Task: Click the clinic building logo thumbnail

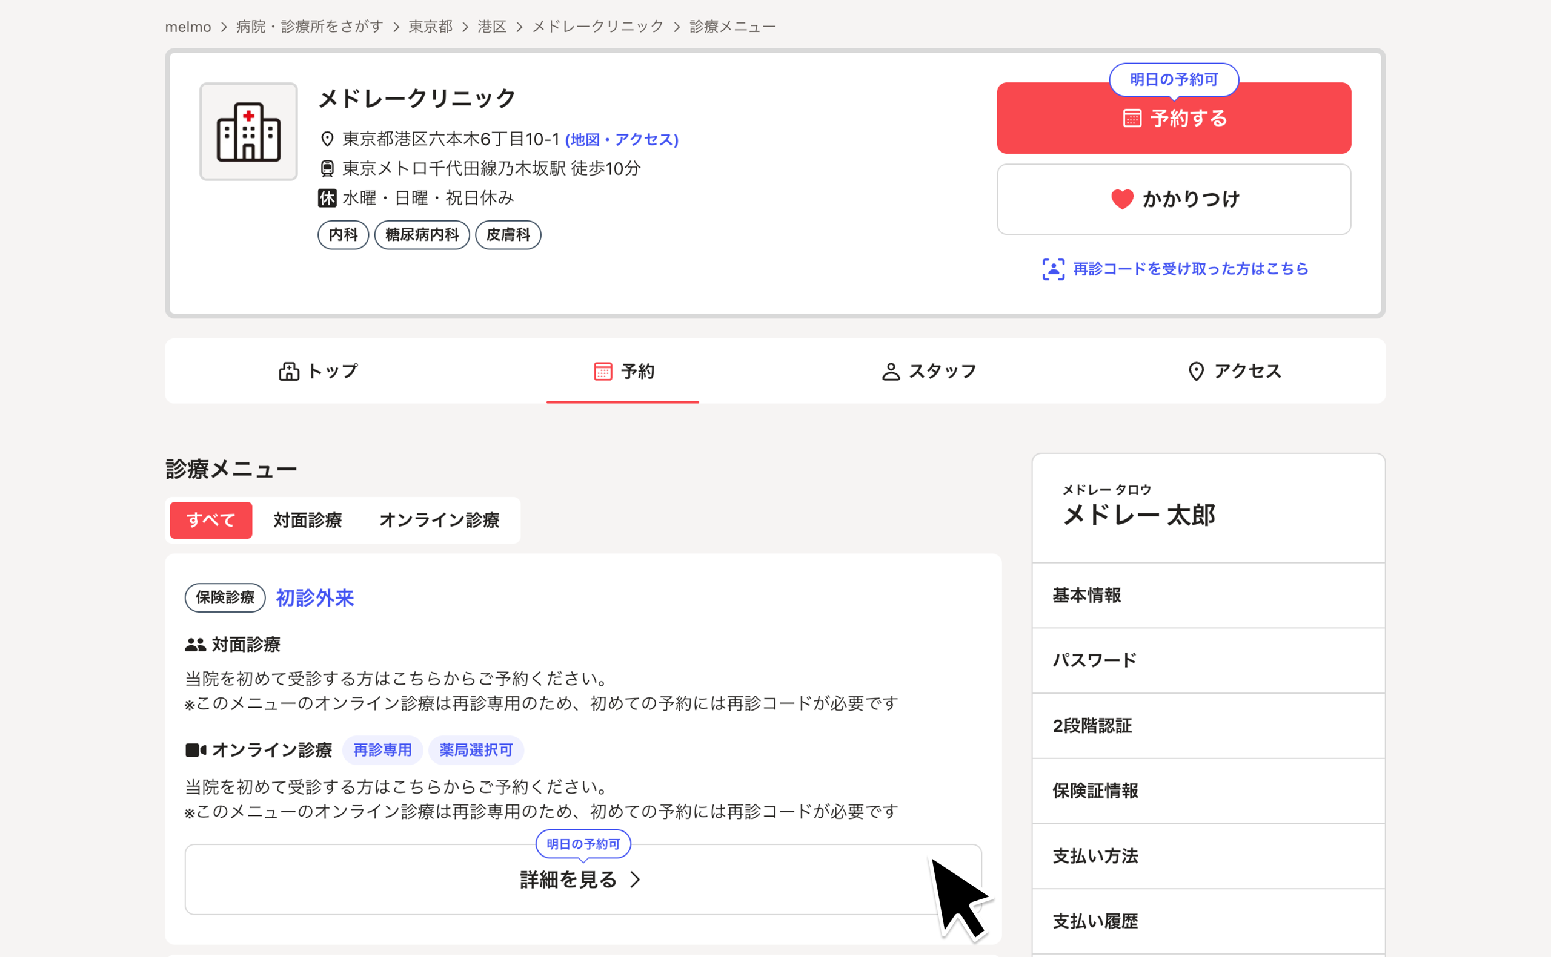Action: [x=248, y=131]
